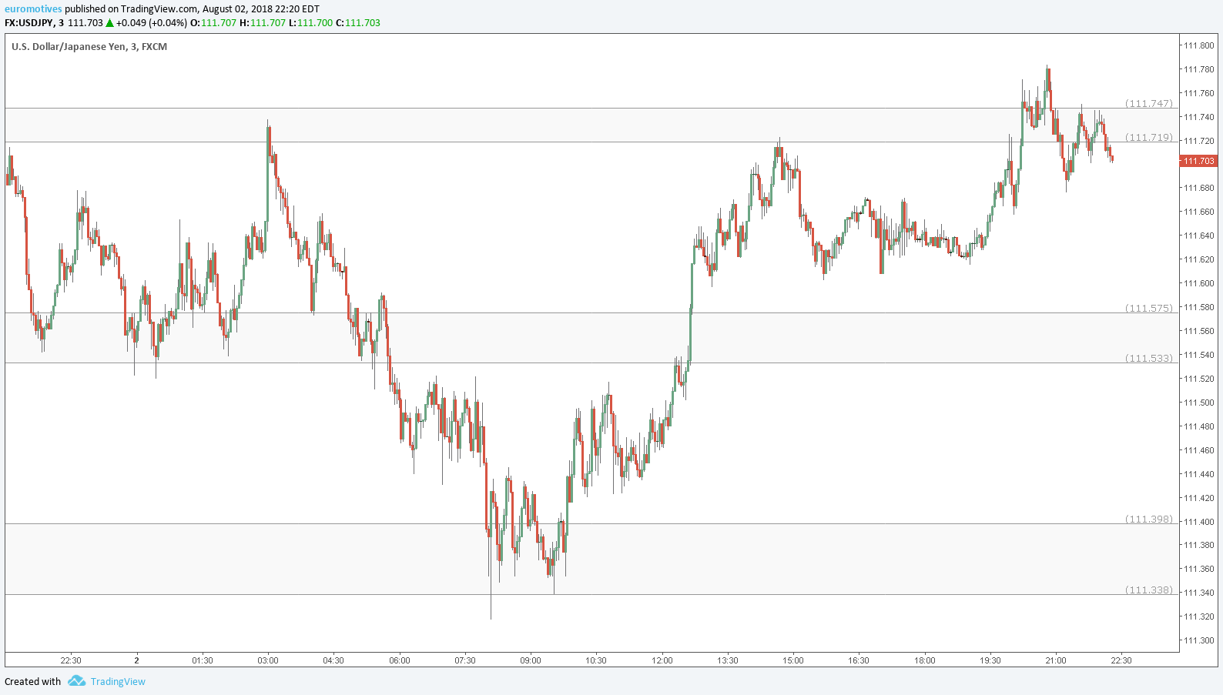Select the current price tag 111.703
1223x695 pixels.
1198,161
